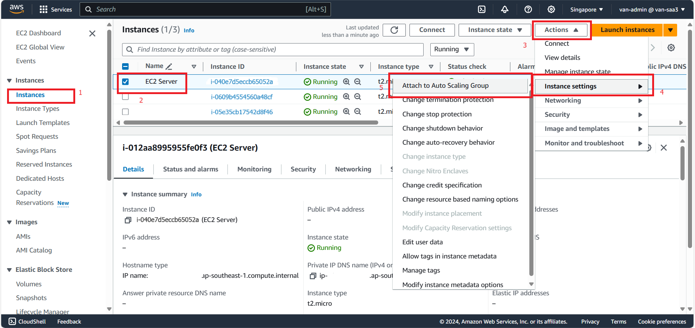Open table preferences gear icon

coord(671,48)
